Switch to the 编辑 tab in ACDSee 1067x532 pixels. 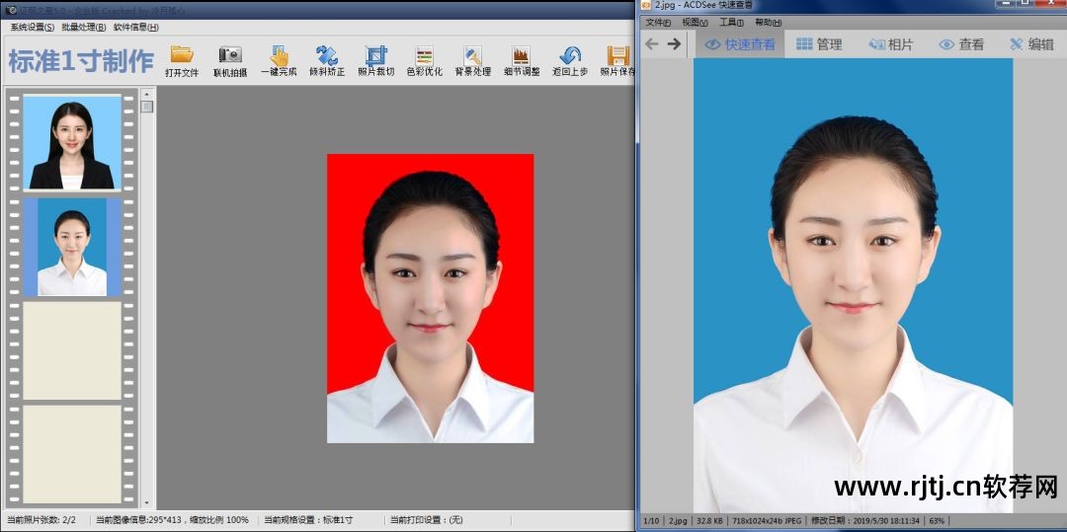(1031, 44)
